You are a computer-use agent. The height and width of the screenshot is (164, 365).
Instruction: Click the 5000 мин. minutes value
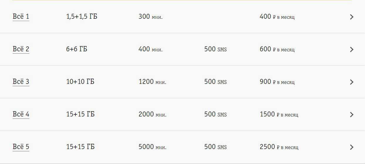click(x=152, y=147)
